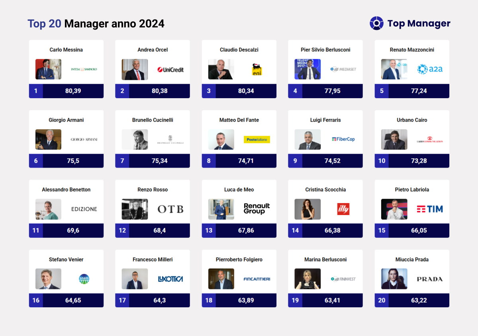Select the Renault Group logo
The image size is (478, 336).
point(257,209)
